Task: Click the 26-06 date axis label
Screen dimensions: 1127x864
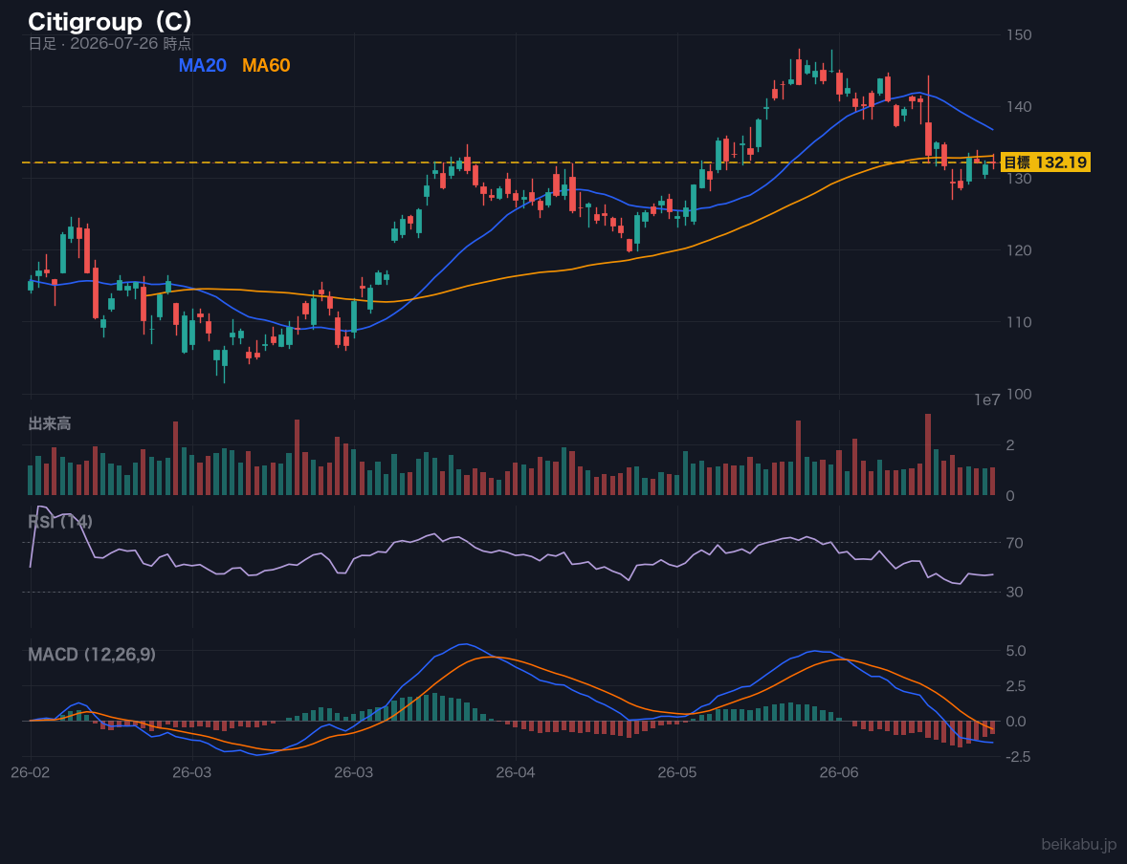Action: pos(839,773)
